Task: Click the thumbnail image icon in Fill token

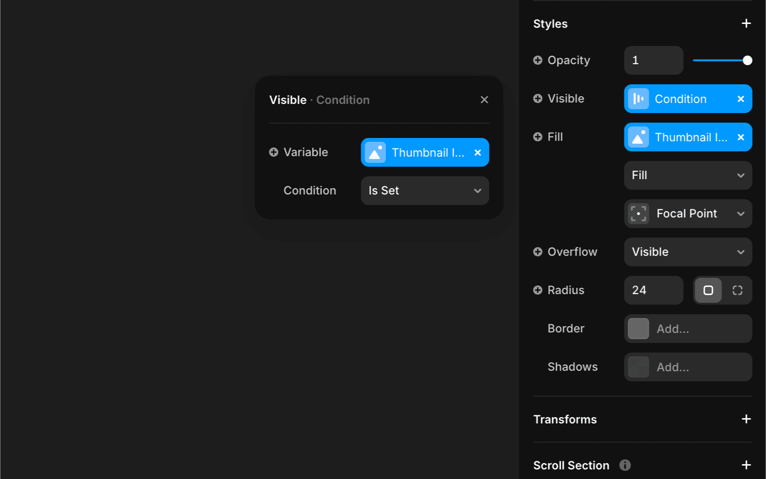Action: 638,137
